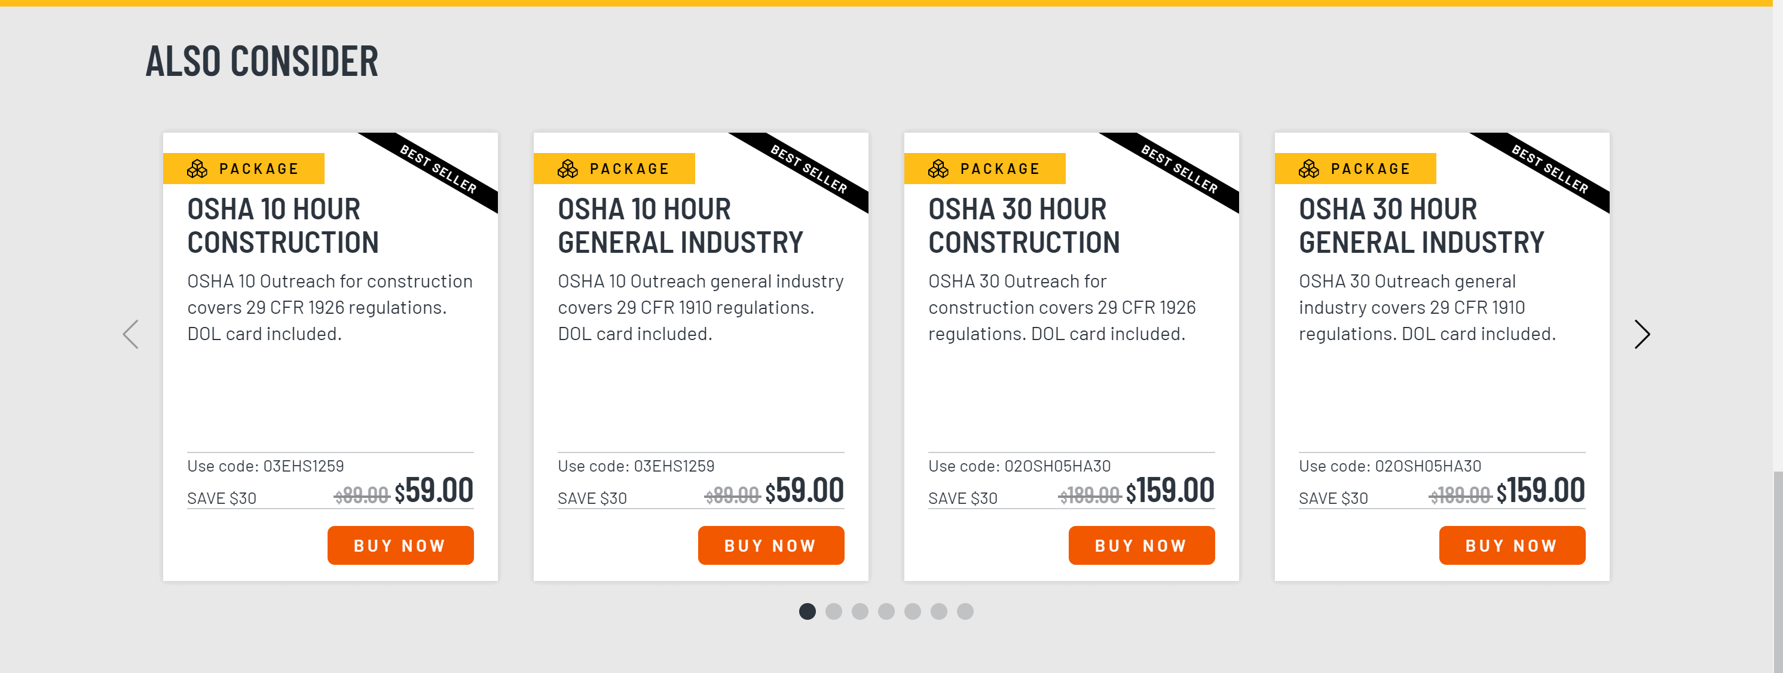Click the 'ALSO CONSIDER' section heading
Screen dimensions: 1783x673
262,61
